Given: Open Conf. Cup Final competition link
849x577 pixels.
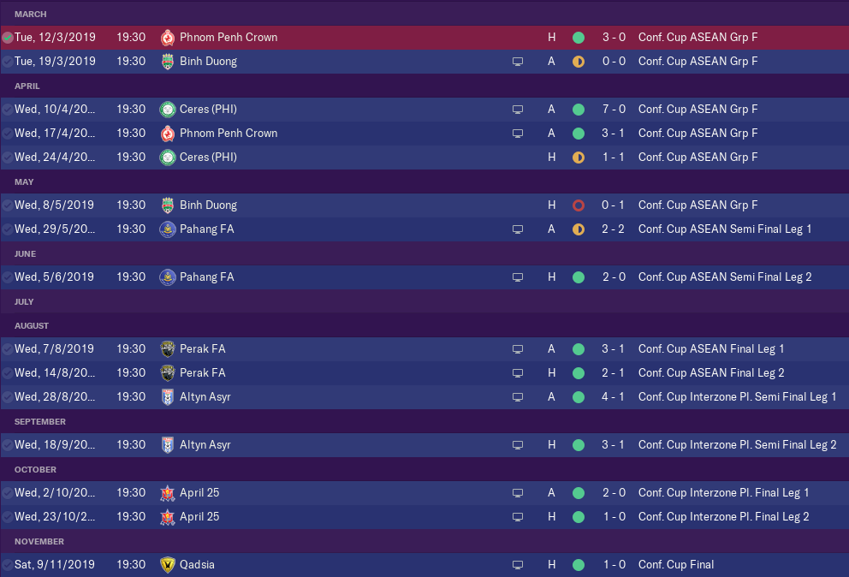Looking at the screenshot, I should pos(676,565).
